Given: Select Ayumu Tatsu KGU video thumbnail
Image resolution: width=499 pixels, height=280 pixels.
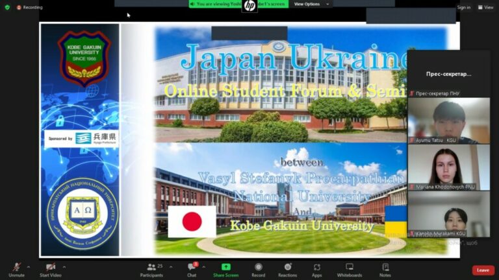Looking at the screenshot, I should (449, 121).
